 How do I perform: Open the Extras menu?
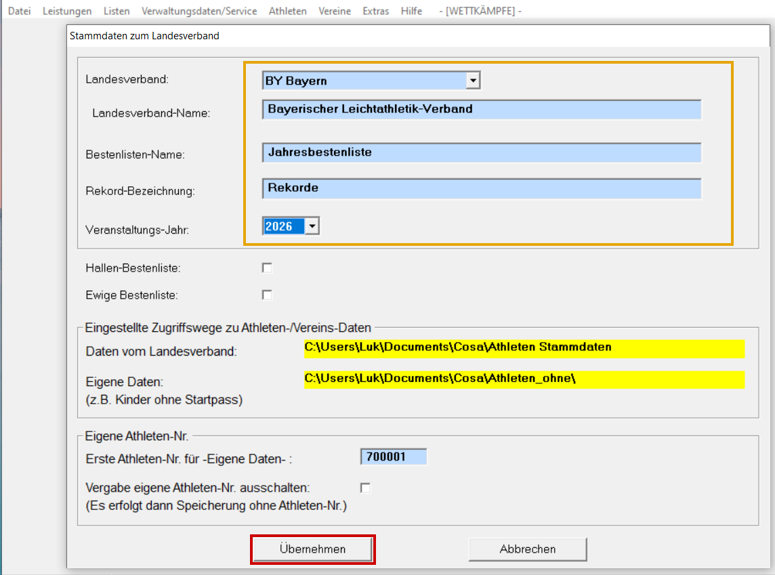pos(376,11)
